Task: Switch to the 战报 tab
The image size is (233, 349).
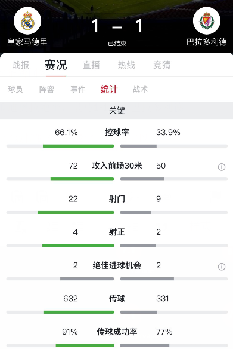Action: [x=21, y=65]
